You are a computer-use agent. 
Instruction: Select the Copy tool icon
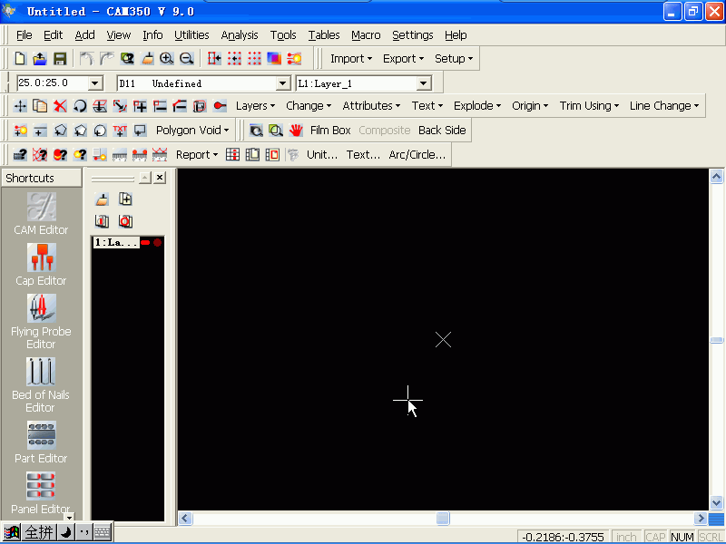(x=40, y=106)
